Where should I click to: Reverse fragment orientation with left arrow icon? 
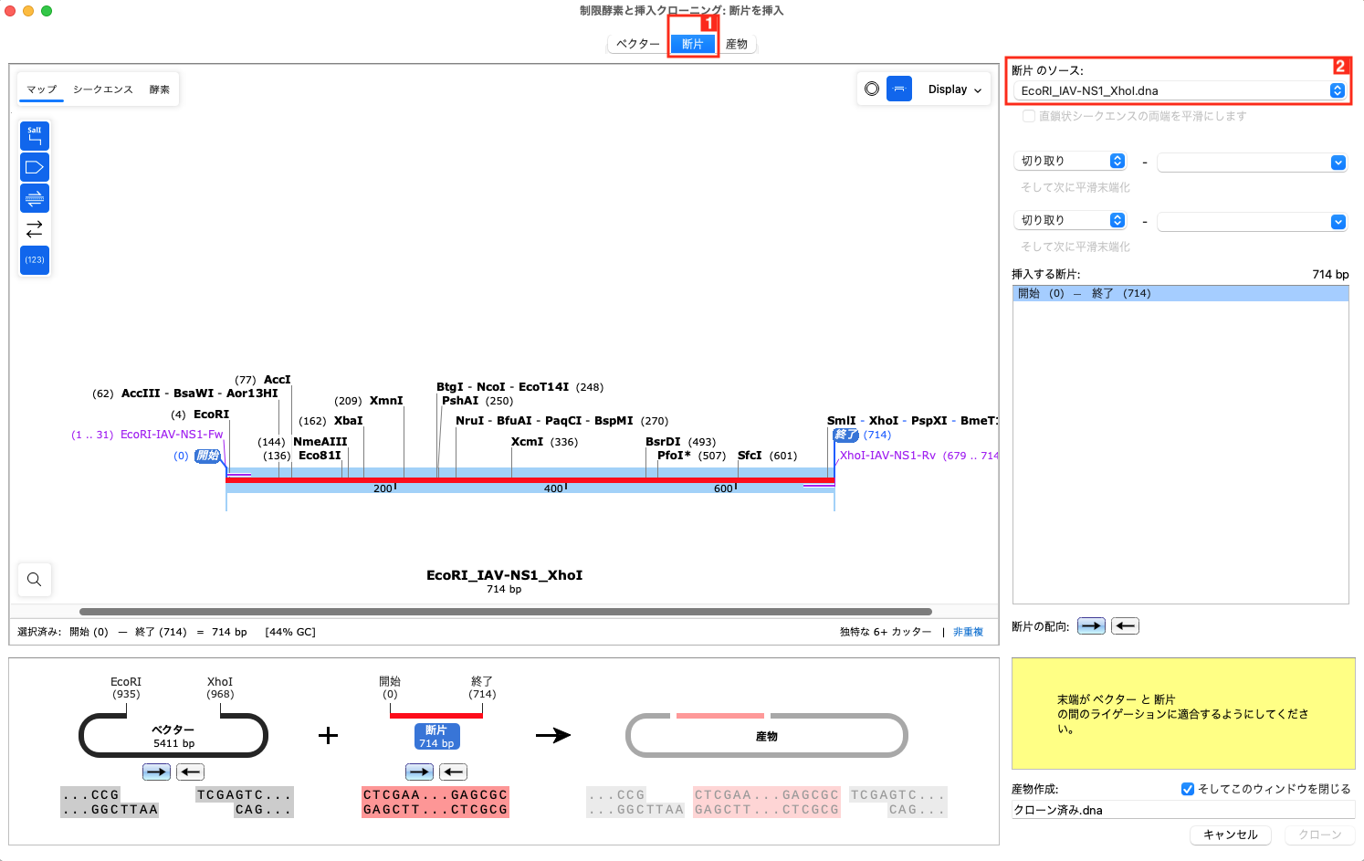point(1125,625)
